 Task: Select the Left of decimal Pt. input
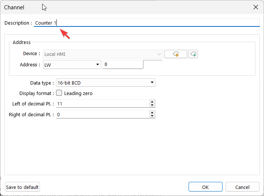[102, 104]
